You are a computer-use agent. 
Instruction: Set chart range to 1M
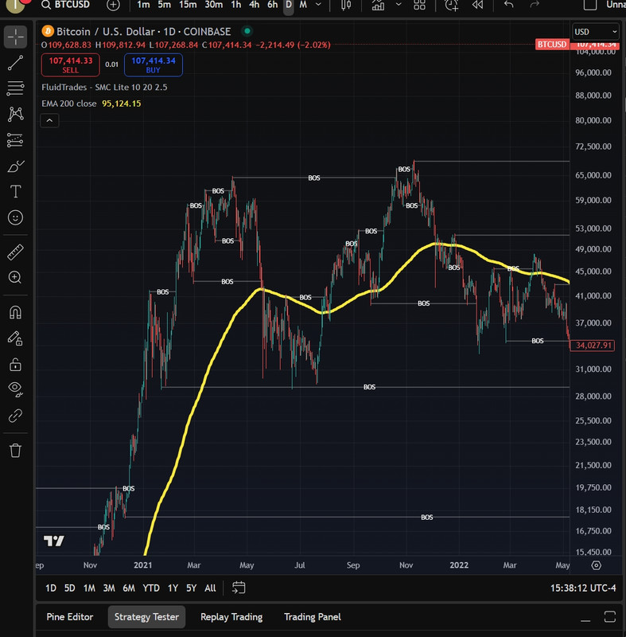coord(89,588)
